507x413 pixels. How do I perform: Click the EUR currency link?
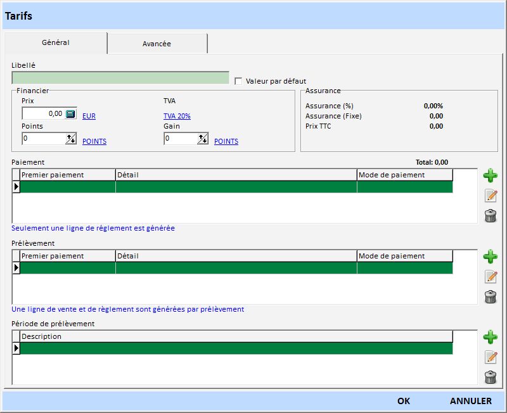coord(89,116)
